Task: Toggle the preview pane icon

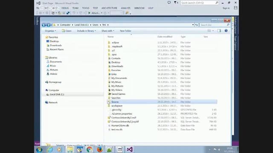Action: [x=219, y=31]
